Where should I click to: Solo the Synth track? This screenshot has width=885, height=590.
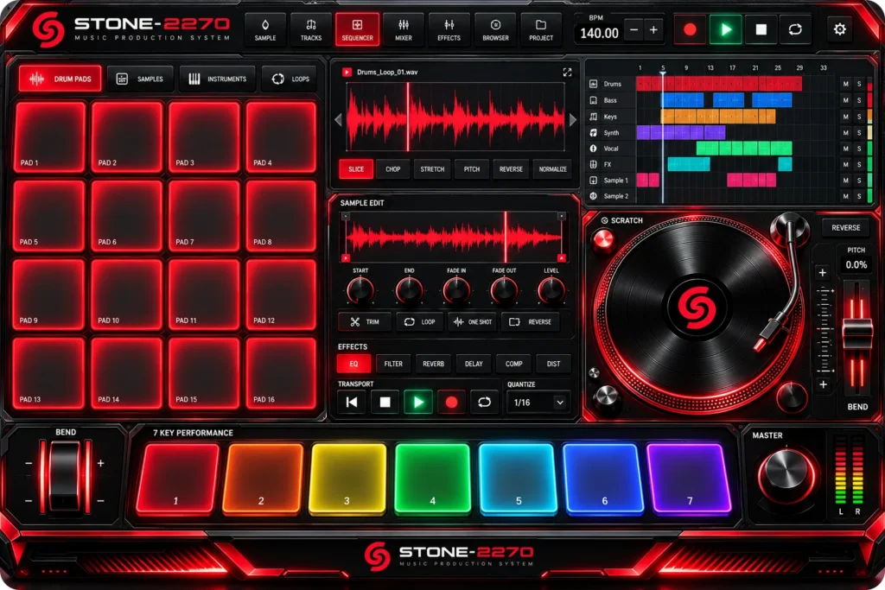click(859, 132)
